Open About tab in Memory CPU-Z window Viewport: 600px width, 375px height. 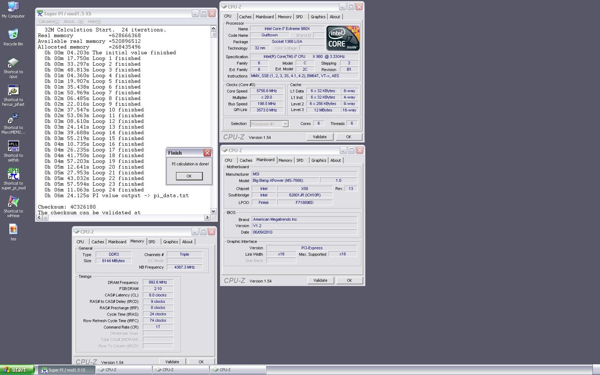click(x=187, y=242)
